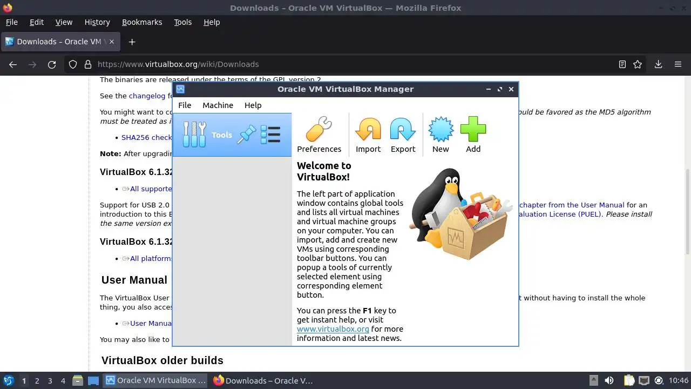Viewport: 691px width, 389px height.
Task: Open the All supported platforms link
Action: (x=151, y=189)
